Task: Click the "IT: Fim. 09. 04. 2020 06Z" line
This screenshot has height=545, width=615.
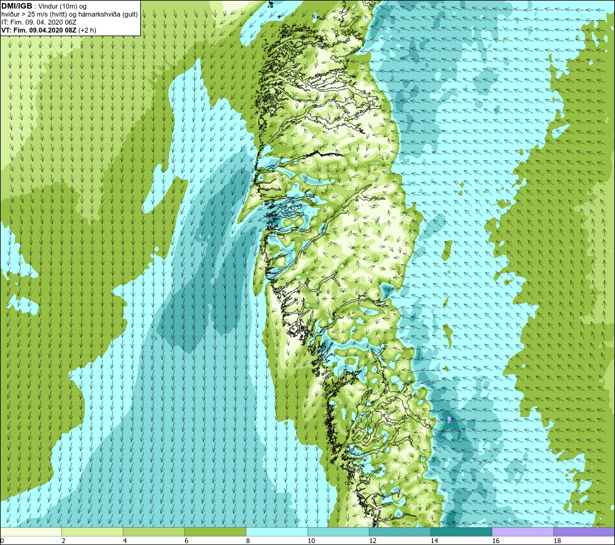Action: (39, 22)
